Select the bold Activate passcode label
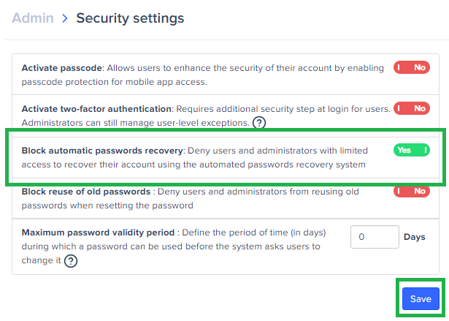Image resolution: width=449 pixels, height=321 pixels. coord(63,67)
